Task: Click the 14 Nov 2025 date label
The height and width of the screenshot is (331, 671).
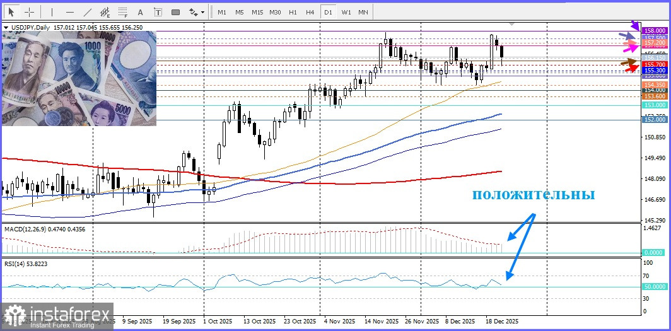Action: 382,321
